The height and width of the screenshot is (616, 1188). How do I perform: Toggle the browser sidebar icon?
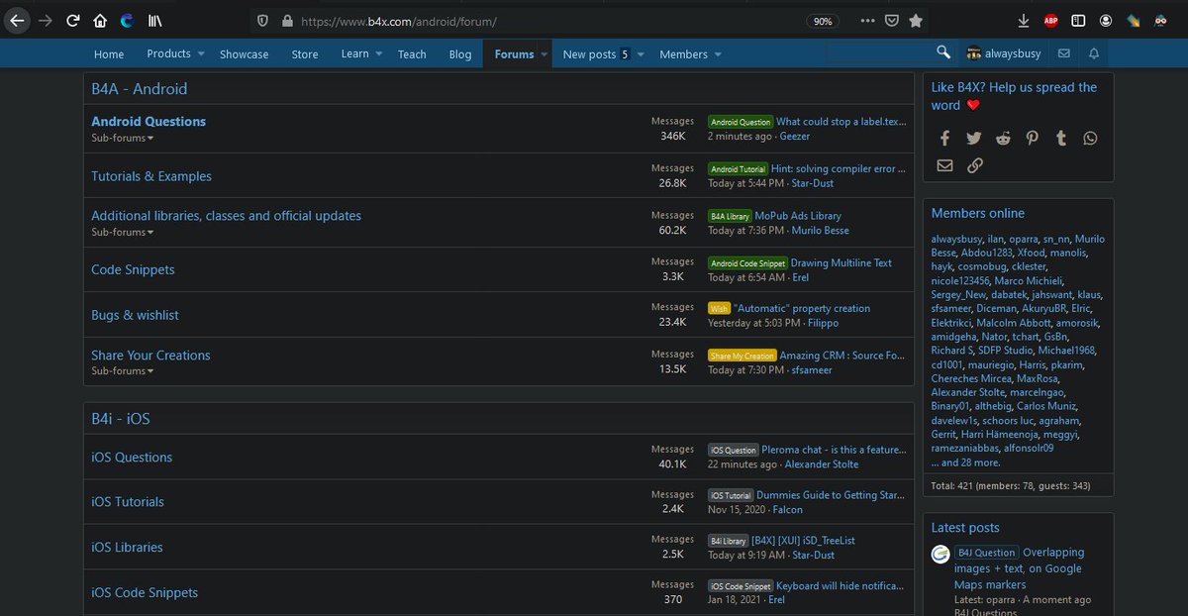pyautogui.click(x=1078, y=20)
